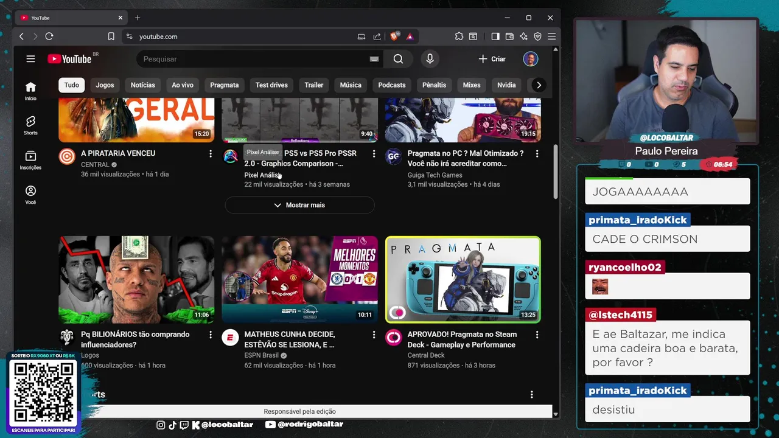Image resolution: width=779 pixels, height=438 pixels.
Task: Open the Shorts section three-dot menu
Action: pyautogui.click(x=531, y=395)
